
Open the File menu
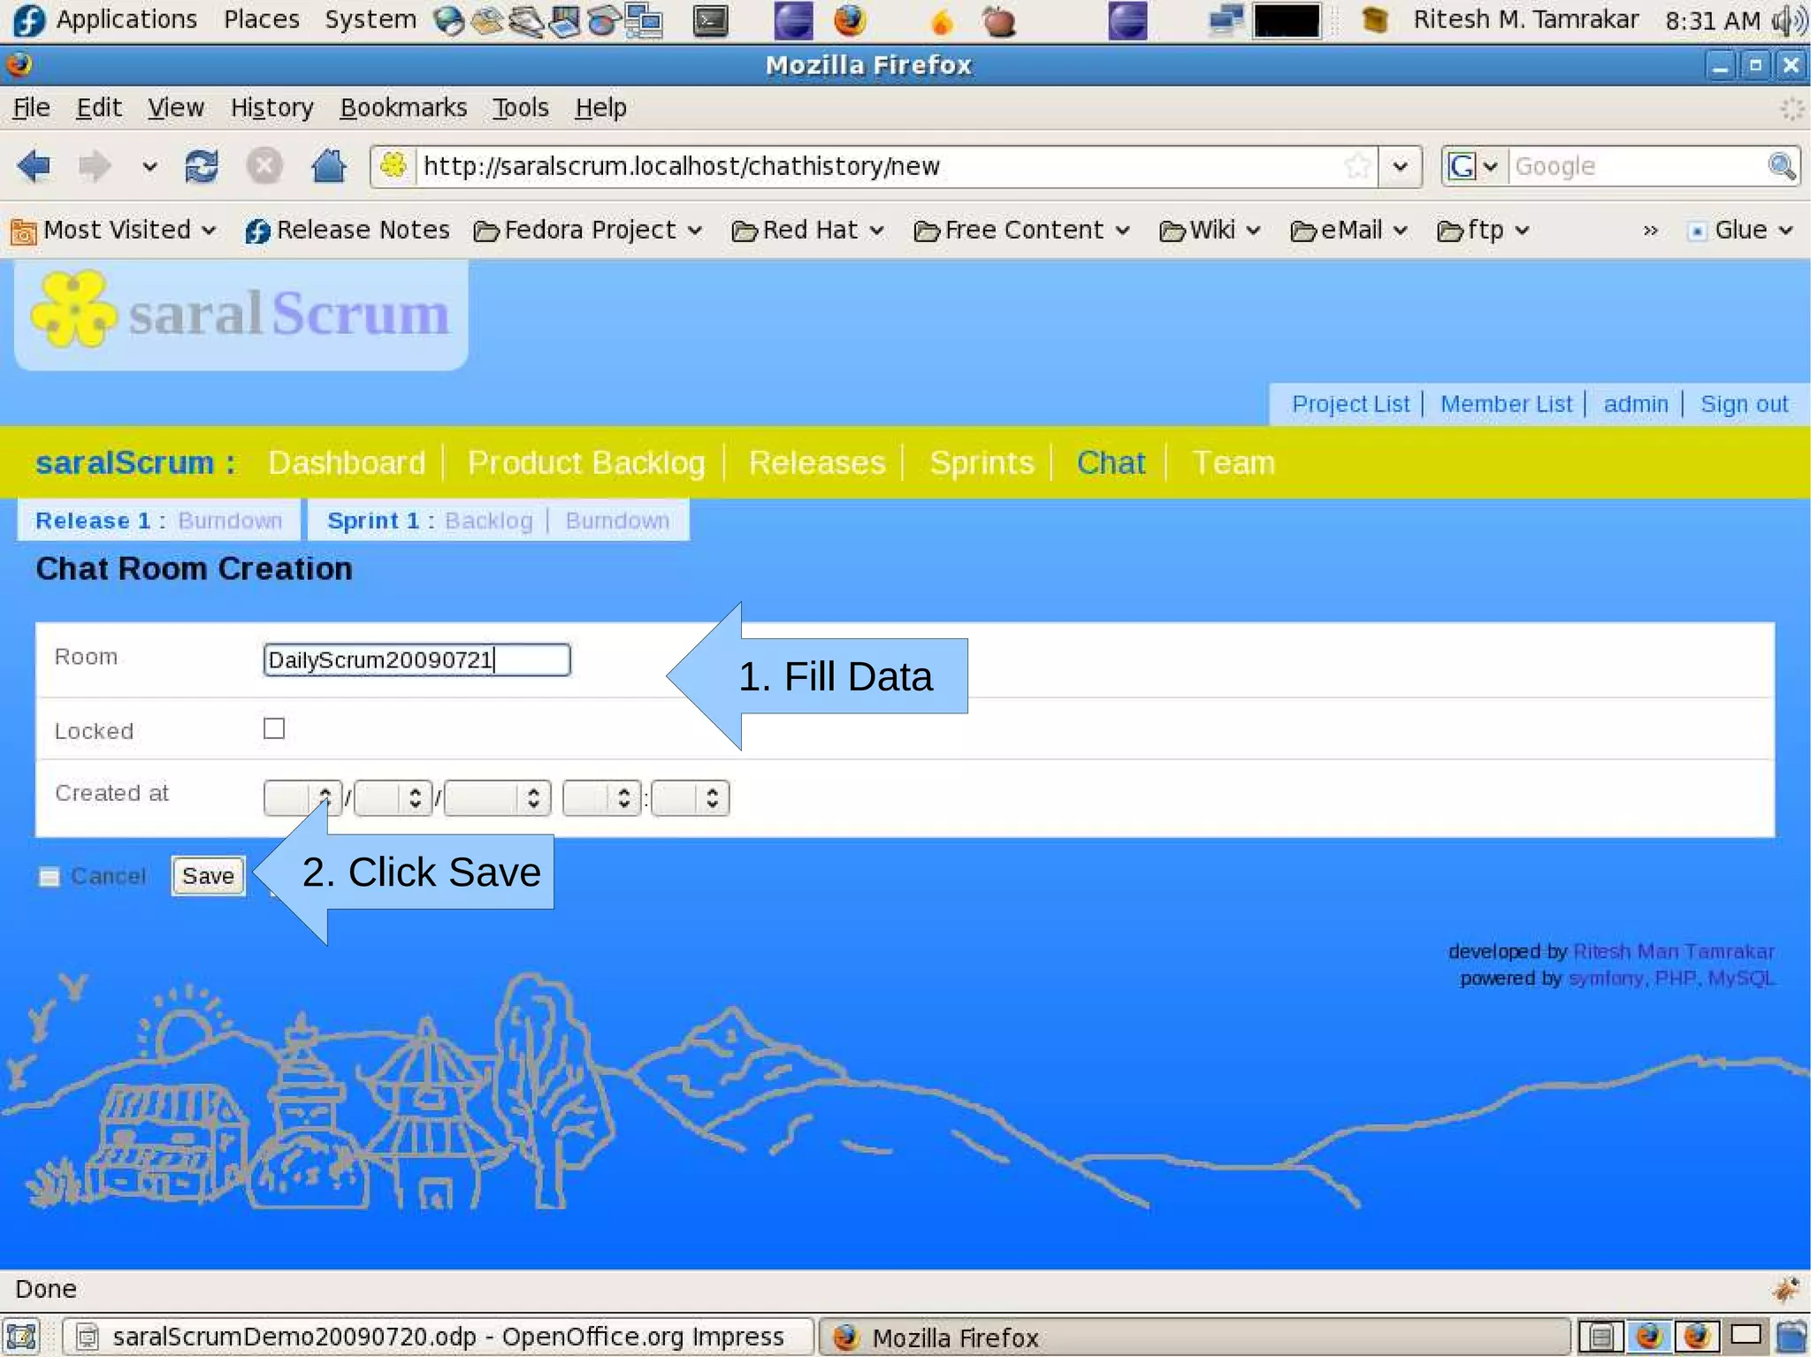click(32, 108)
